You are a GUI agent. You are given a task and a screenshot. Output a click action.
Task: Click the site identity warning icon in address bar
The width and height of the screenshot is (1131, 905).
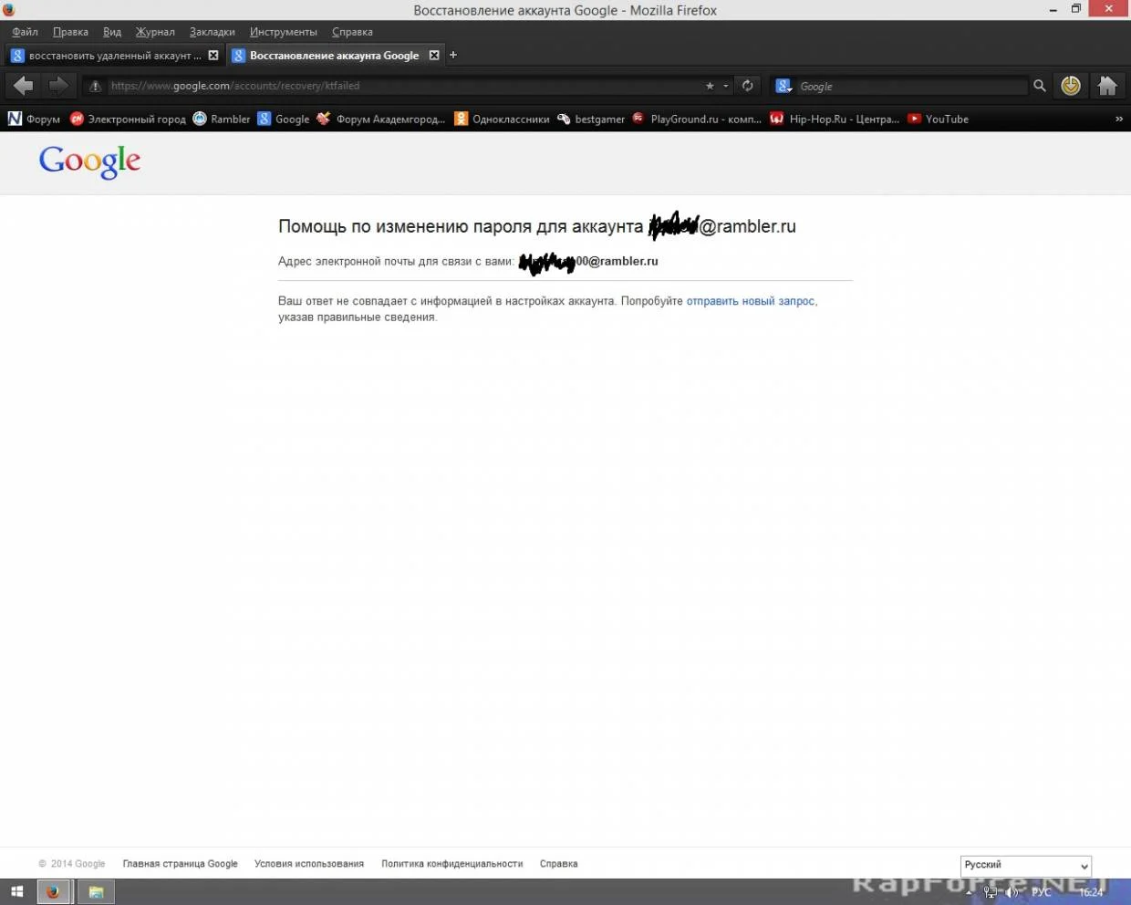95,86
